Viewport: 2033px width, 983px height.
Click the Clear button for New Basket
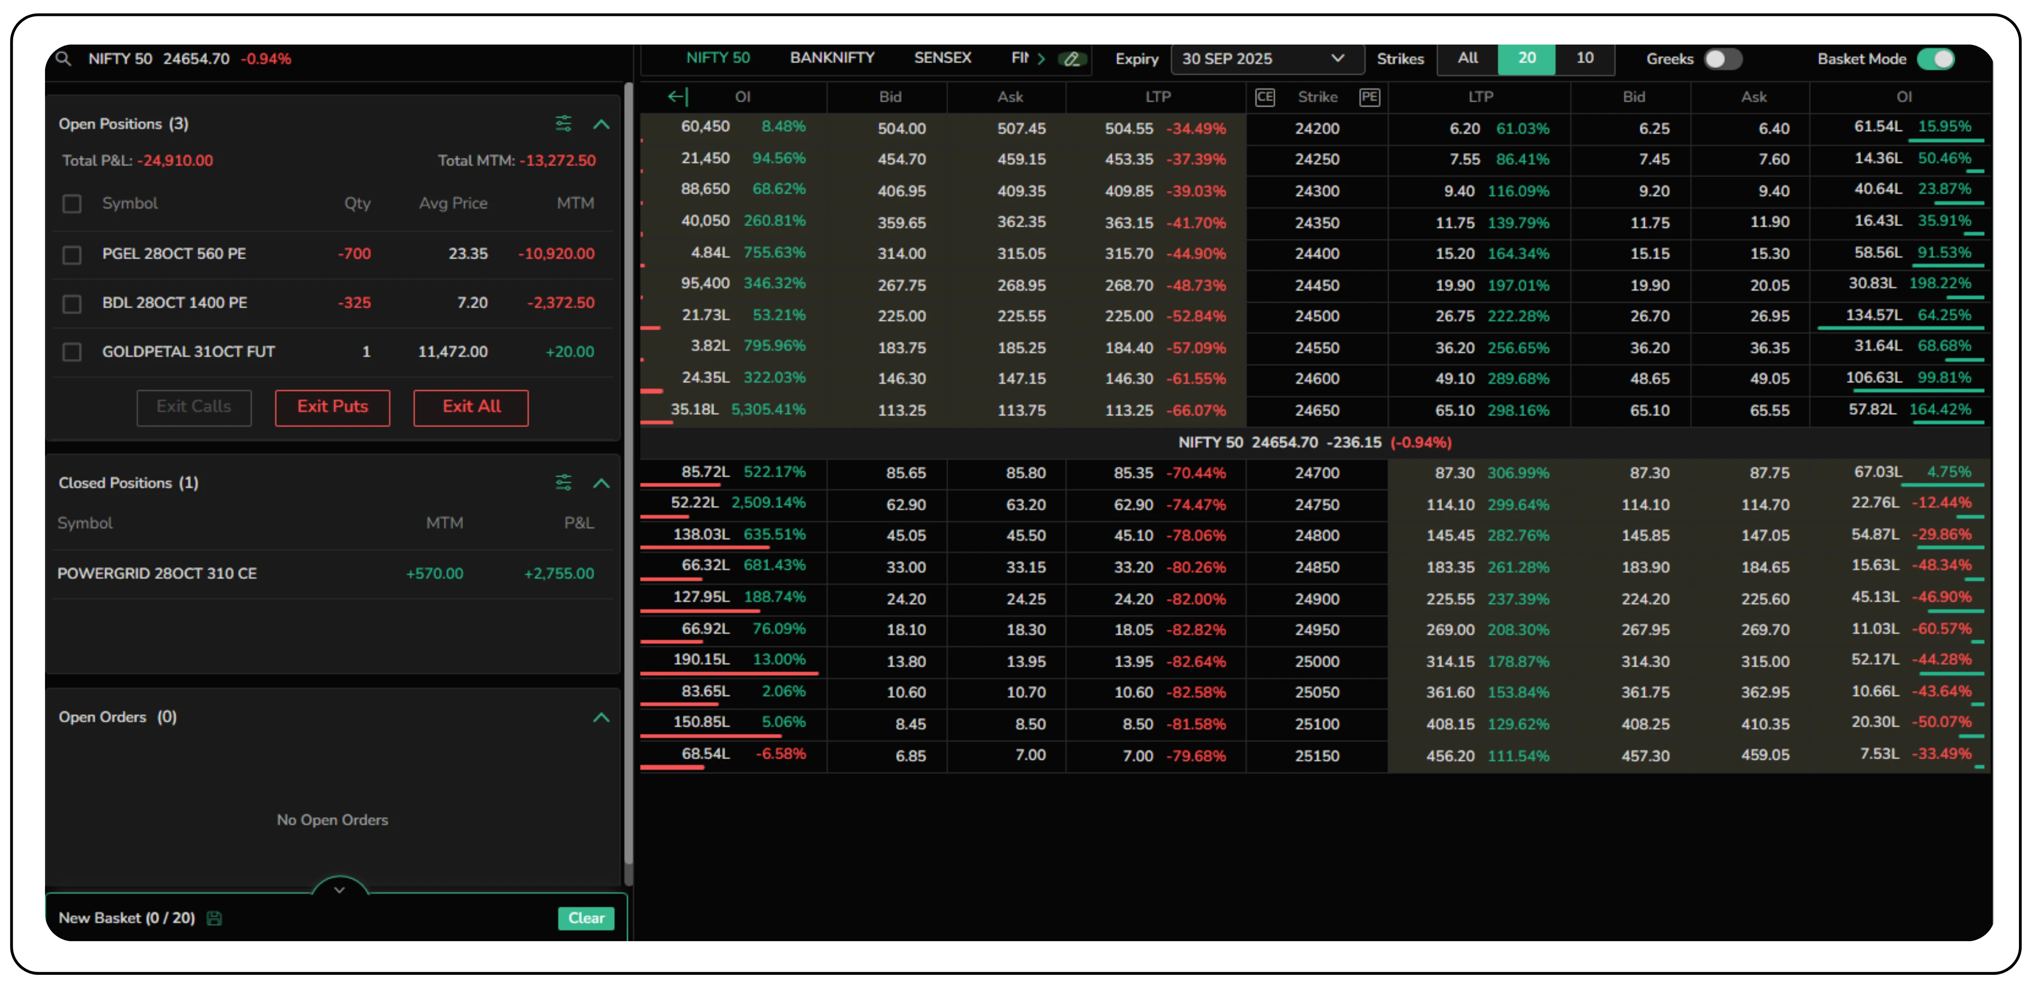586,918
